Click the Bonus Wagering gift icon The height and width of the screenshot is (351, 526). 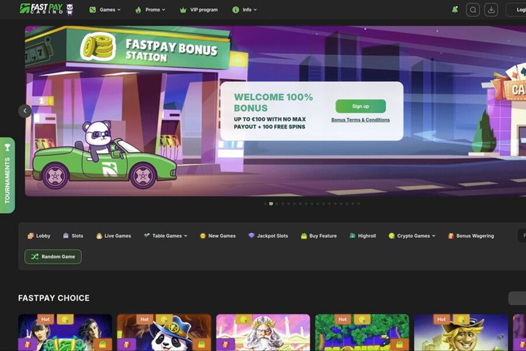pos(451,236)
